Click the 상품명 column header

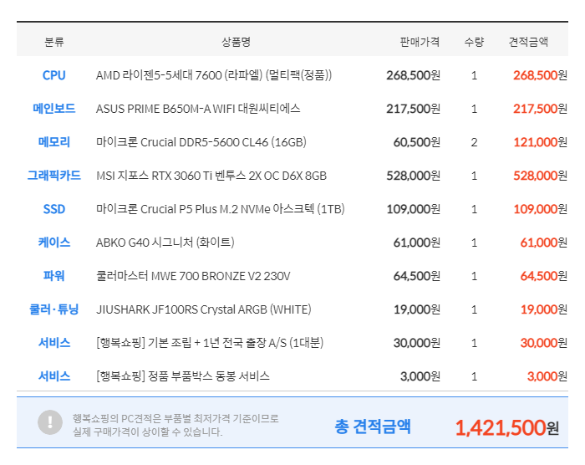coord(237,42)
